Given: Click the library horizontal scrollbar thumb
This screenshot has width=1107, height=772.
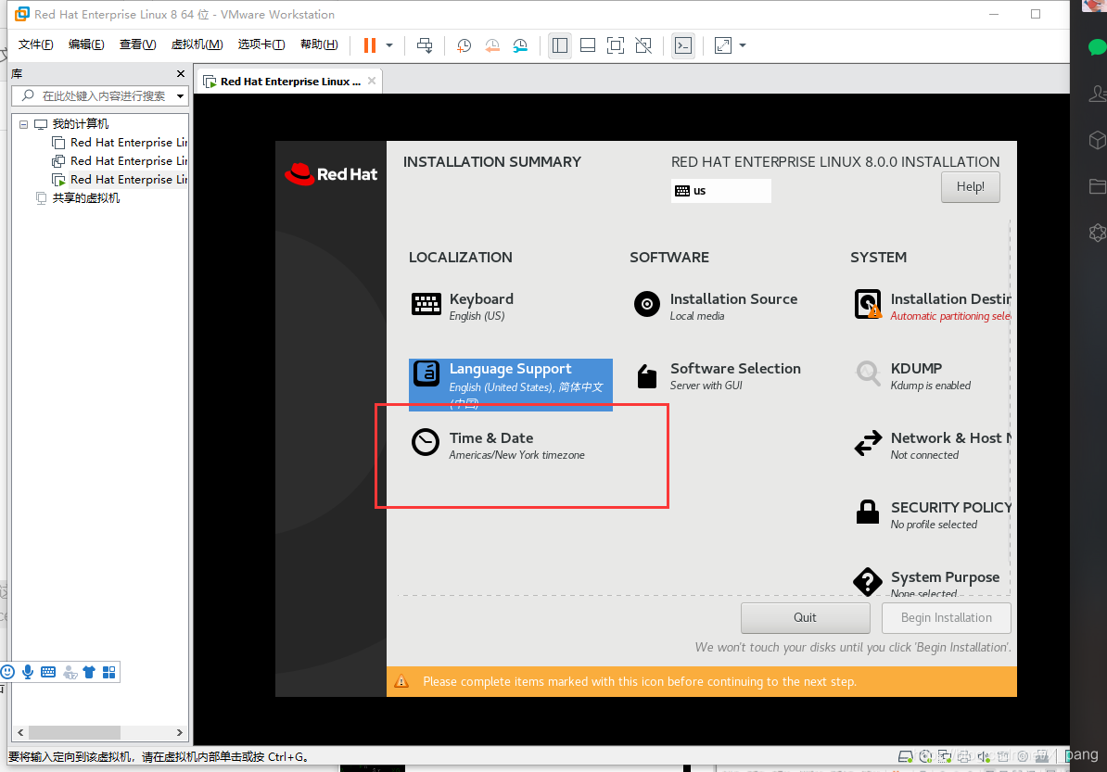Looking at the screenshot, I should coord(74,732).
